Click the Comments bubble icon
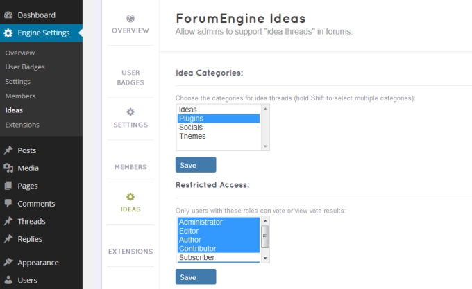Image resolution: width=472 pixels, height=289 pixels. [8, 204]
